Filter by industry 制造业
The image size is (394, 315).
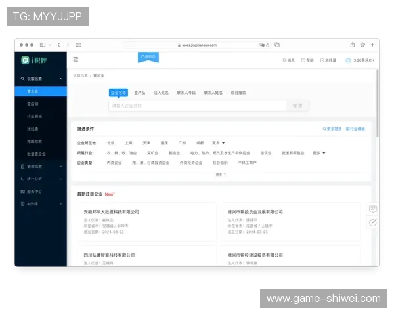pyautogui.click(x=174, y=153)
